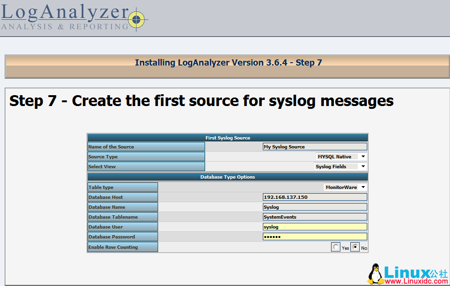
Task: Click the Tux penguin mascot icon
Action: click(x=375, y=272)
